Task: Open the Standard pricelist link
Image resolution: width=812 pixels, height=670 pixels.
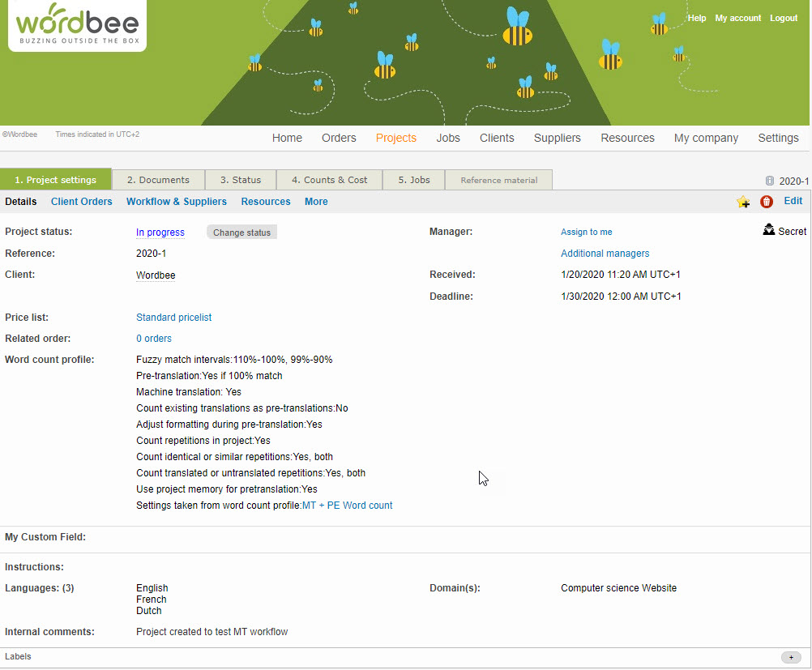Action: click(x=173, y=318)
